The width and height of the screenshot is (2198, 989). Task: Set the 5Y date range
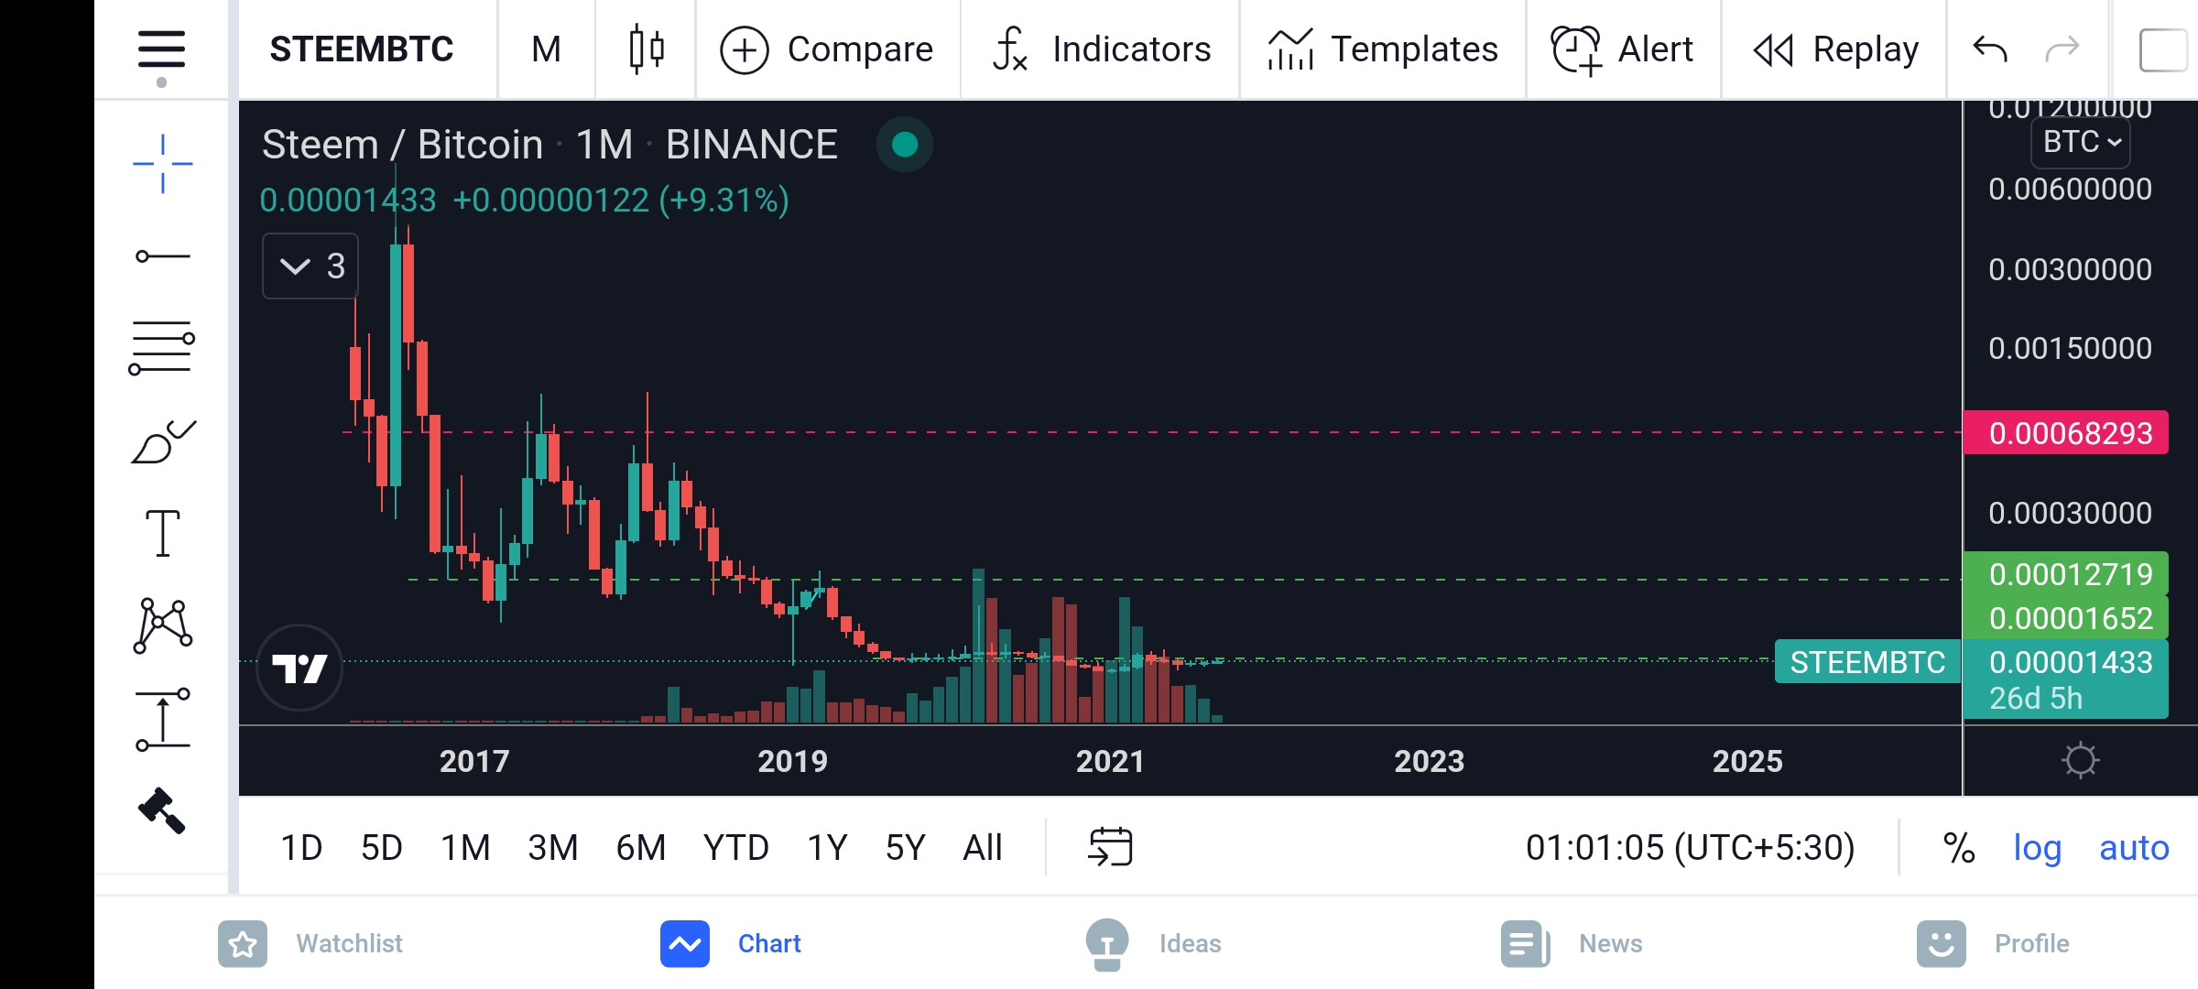click(905, 847)
